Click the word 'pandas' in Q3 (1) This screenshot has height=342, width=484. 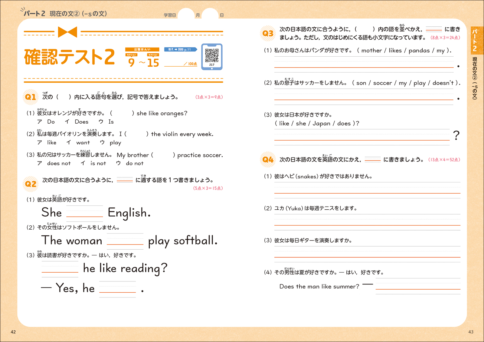[419, 51]
